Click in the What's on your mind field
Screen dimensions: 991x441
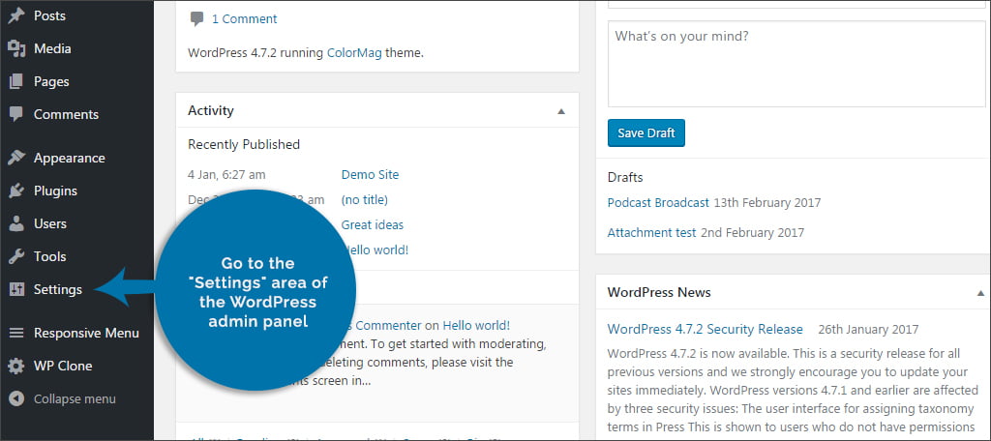coord(796,64)
